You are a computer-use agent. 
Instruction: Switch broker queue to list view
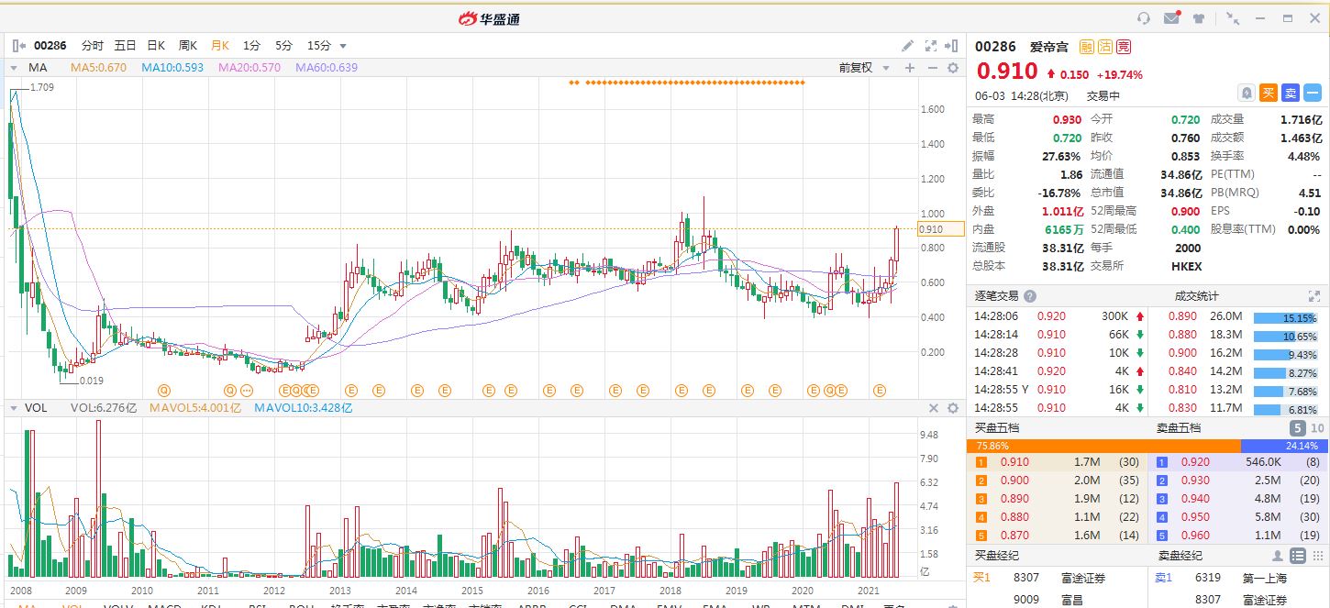point(1297,556)
